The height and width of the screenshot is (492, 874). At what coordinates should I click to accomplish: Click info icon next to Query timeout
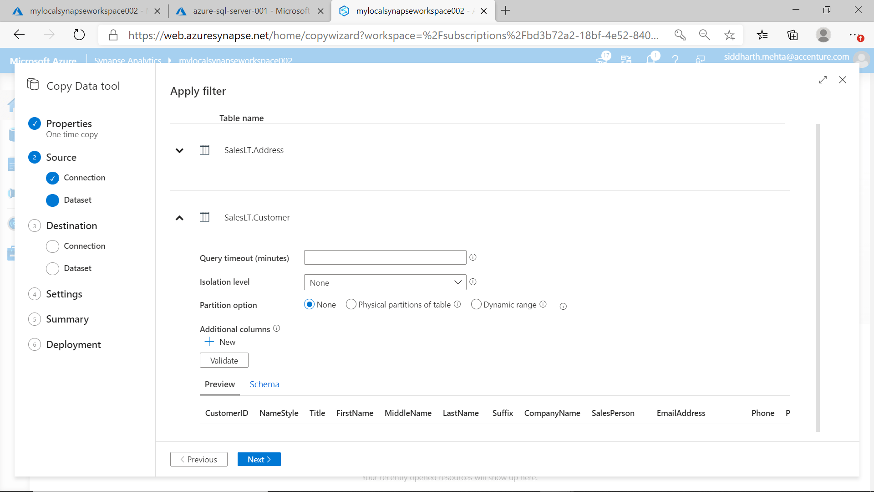(473, 257)
